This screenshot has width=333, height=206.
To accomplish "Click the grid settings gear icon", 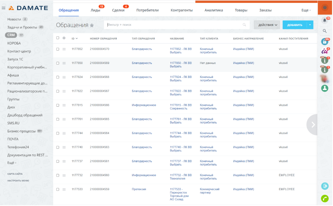I will pos(64,38).
